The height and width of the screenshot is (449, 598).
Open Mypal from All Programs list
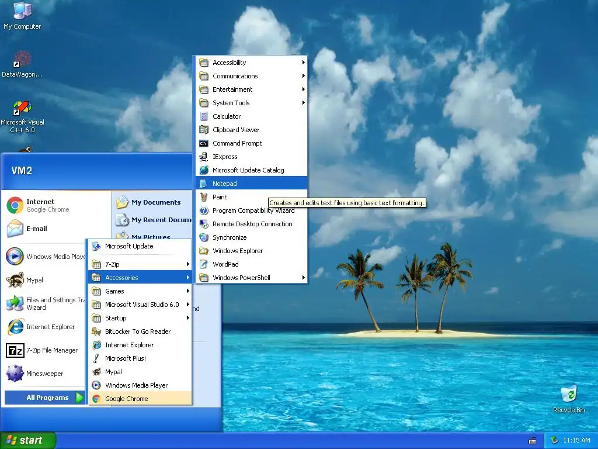click(x=140, y=372)
